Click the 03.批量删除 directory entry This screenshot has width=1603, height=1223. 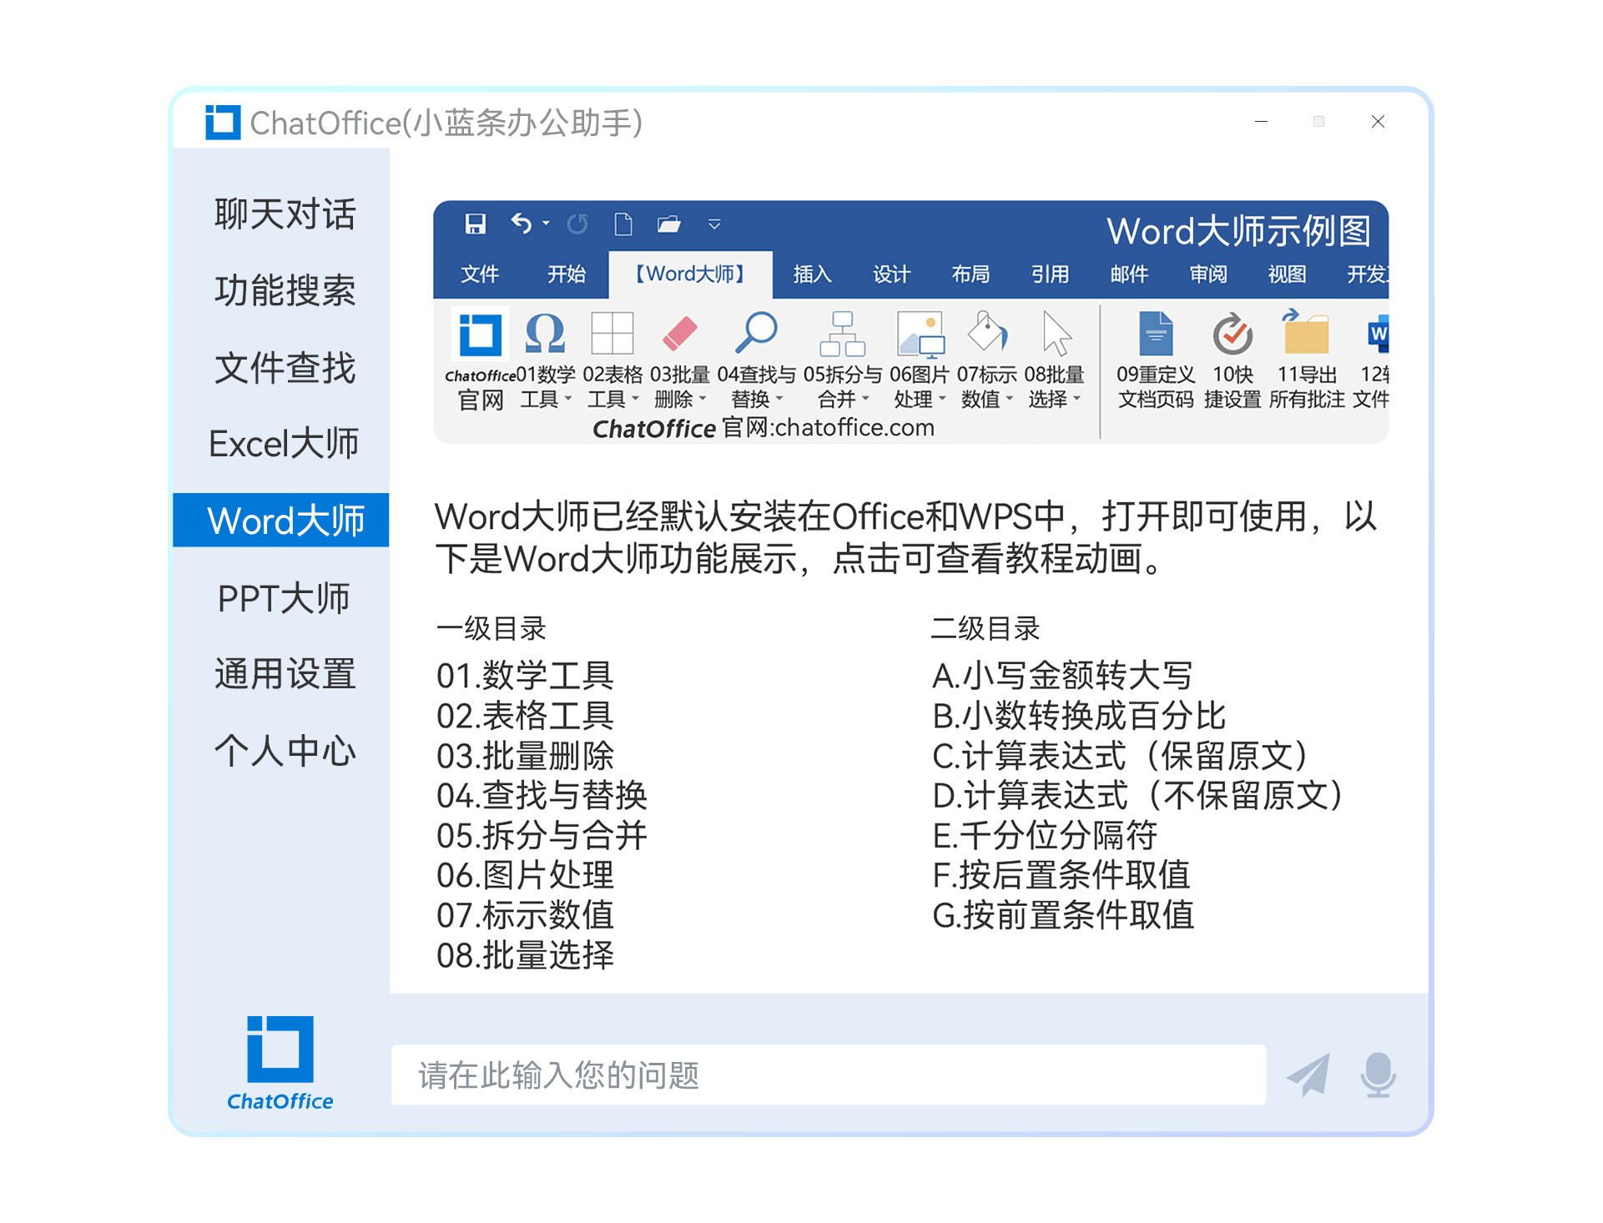click(525, 755)
